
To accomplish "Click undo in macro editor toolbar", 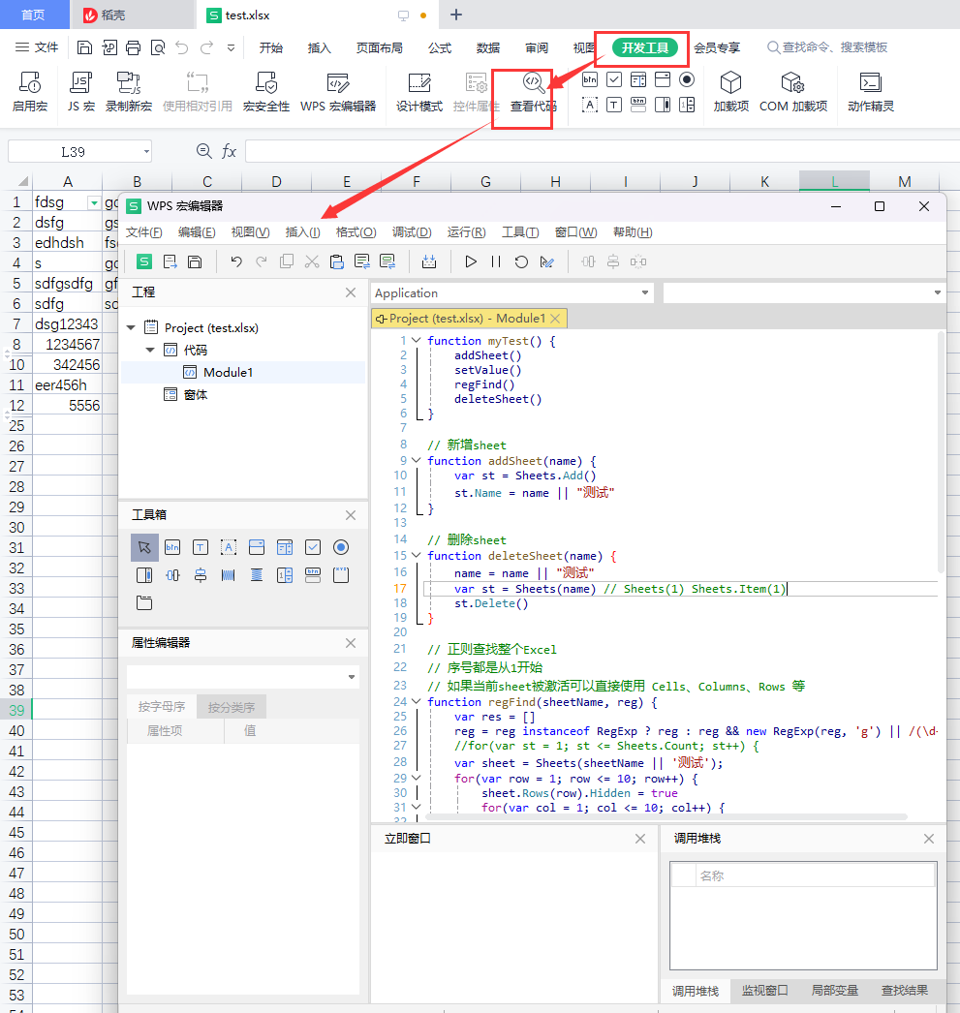I will (236, 261).
